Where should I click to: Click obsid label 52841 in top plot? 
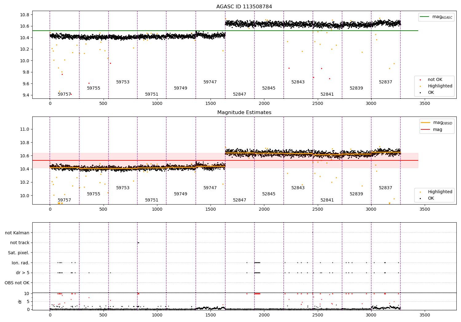click(x=327, y=94)
